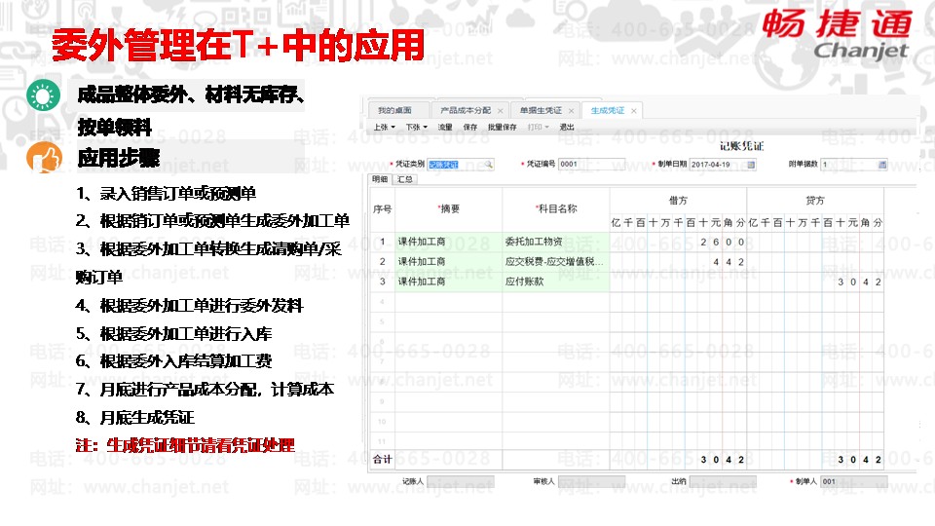Viewport: 935px width, 526px height.
Task: Click the 退出 toolbar button
Action: click(x=567, y=127)
